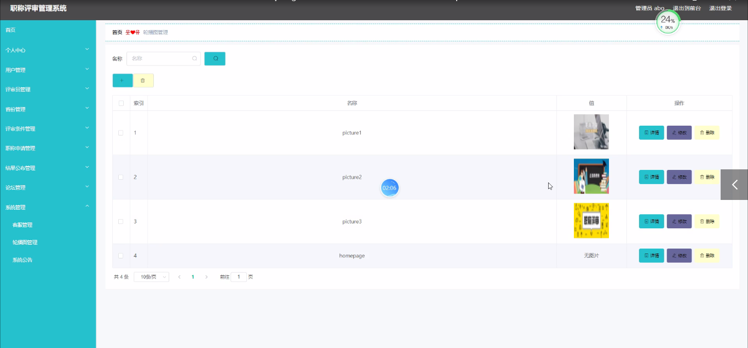This screenshot has width=748, height=348.
Task: Click the 索引 column header
Action: pos(139,103)
